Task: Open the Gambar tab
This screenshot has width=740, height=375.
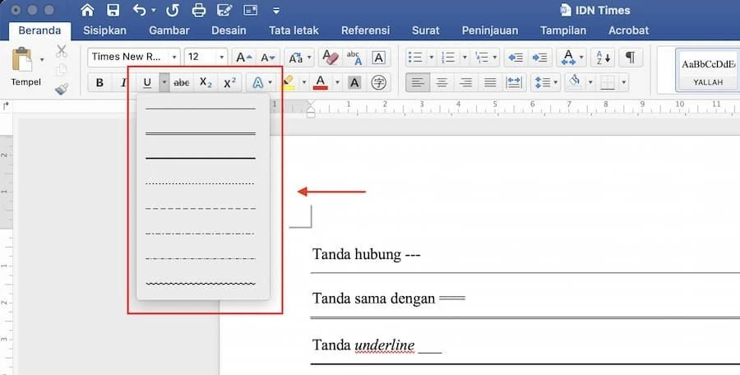Action: tap(169, 30)
